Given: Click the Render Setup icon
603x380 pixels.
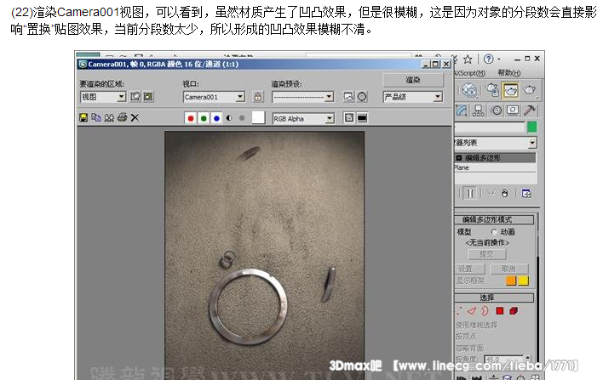Looking at the screenshot, I should point(349,97).
